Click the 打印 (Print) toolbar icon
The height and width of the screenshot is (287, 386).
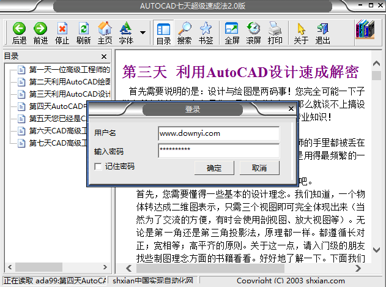(x=275, y=33)
